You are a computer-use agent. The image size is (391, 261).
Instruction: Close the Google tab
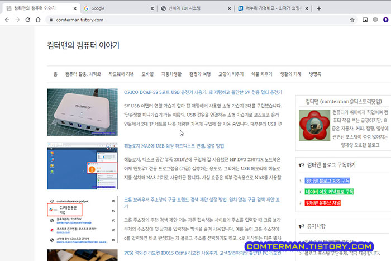(152, 8)
